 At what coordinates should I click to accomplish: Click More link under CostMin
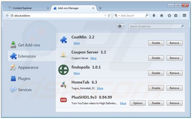77,43
